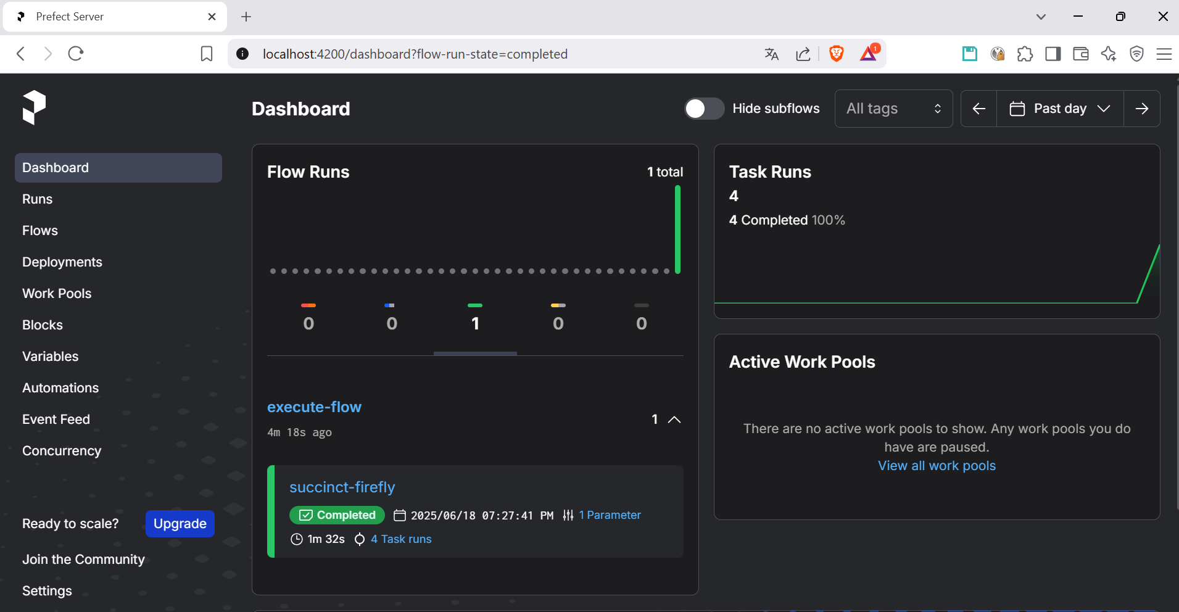Open the VPN shield icon
The image size is (1179, 612).
click(x=1136, y=54)
